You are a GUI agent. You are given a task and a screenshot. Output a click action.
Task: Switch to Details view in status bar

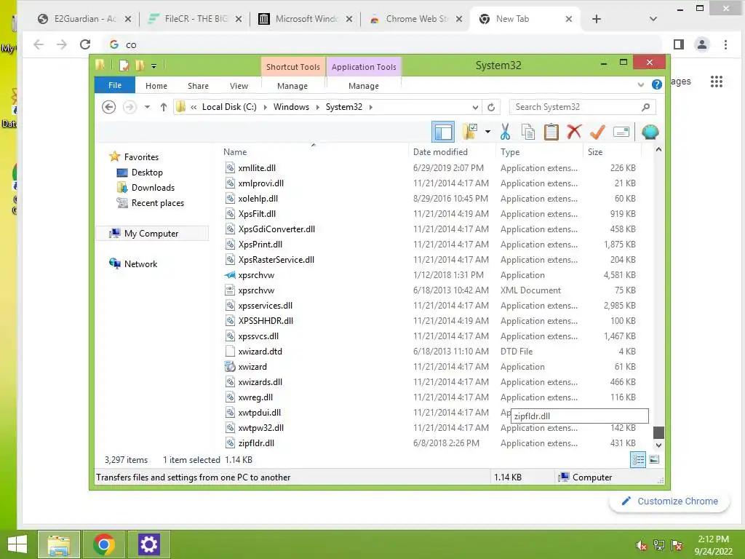click(637, 460)
